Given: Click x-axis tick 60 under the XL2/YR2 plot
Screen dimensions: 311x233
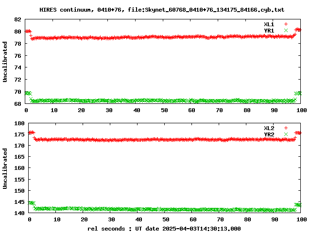Looking at the screenshot, I should click(193, 219).
